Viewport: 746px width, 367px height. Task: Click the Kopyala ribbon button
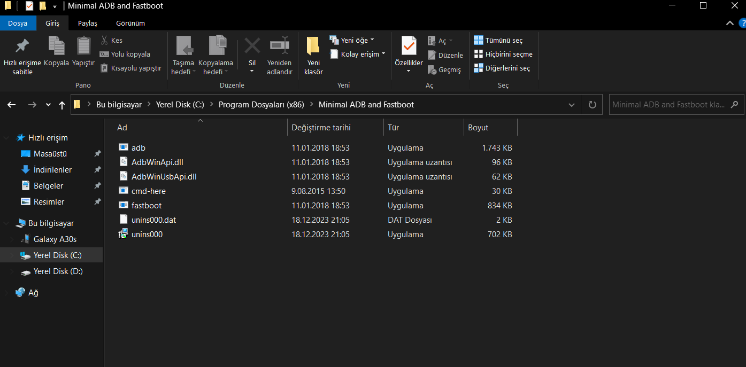(56, 52)
